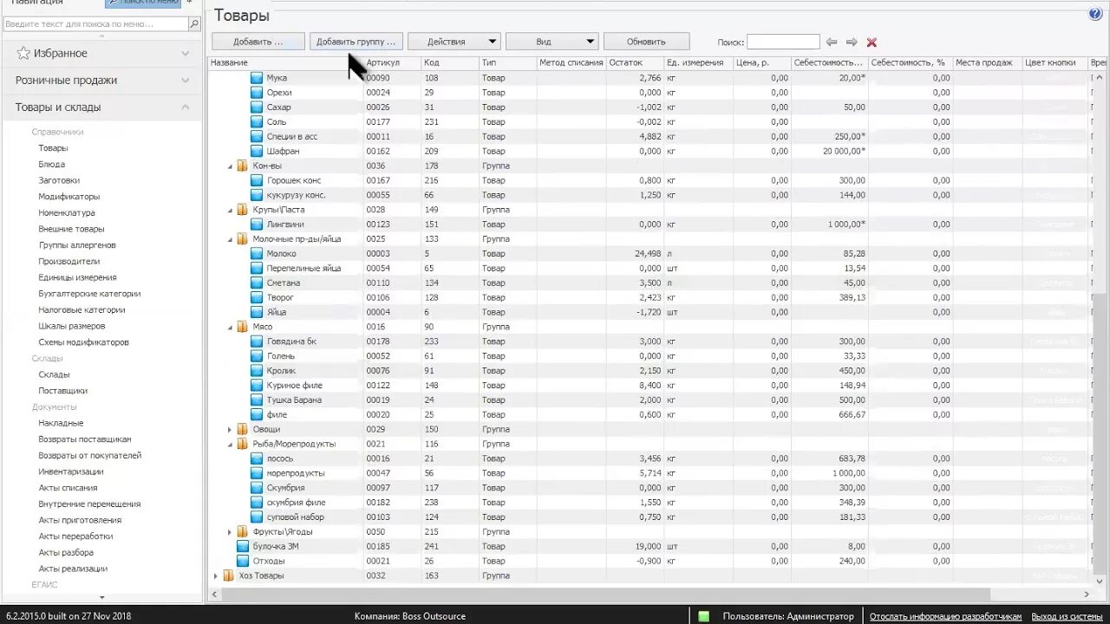
Task: Click the product icon next to Сметана
Action: click(257, 283)
